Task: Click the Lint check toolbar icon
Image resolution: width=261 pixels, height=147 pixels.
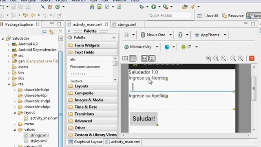Action: point(107,7)
